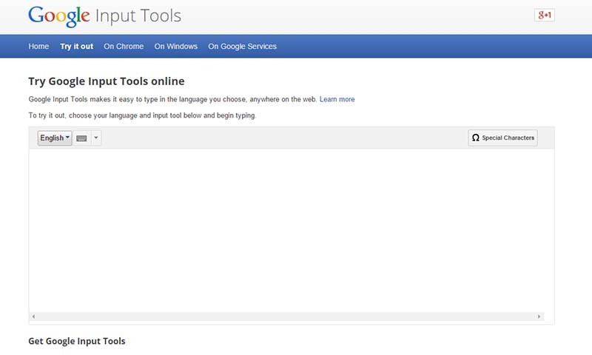592x355 pixels.
Task: Go to the Home tab
Action: click(38, 47)
